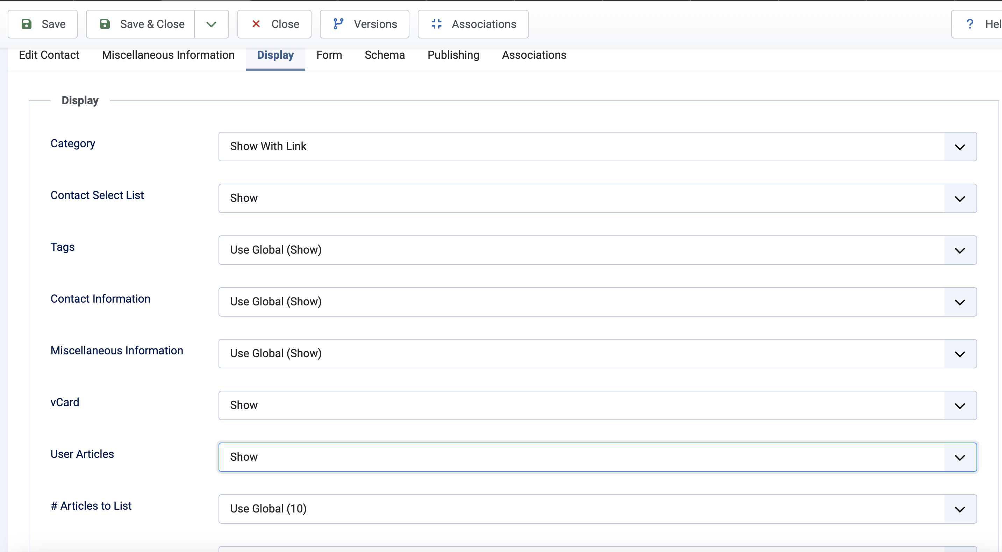The width and height of the screenshot is (1002, 552).
Task: Click the Save & Close disk icon
Action: (105, 24)
